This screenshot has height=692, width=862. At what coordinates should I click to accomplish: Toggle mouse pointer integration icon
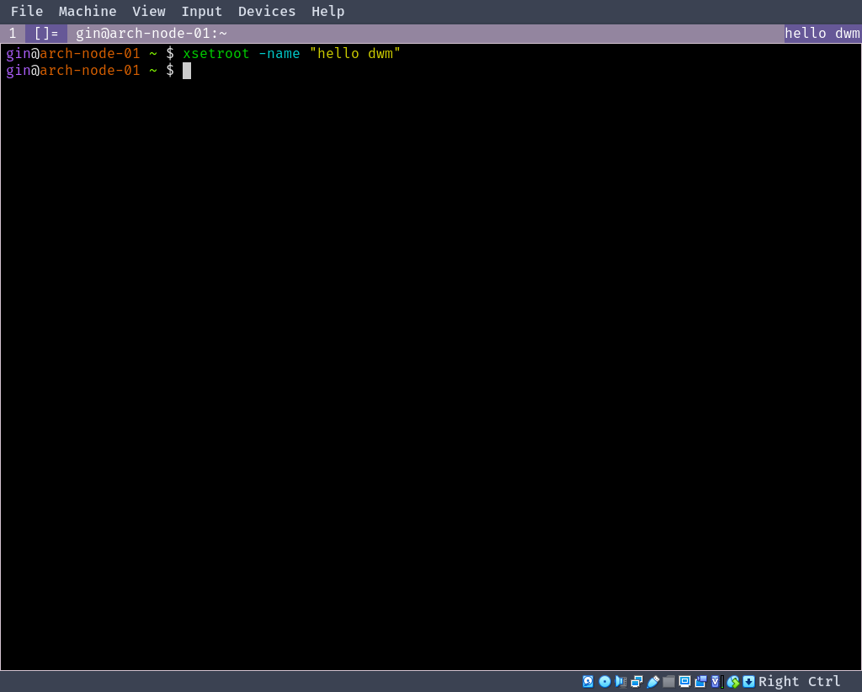[733, 681]
